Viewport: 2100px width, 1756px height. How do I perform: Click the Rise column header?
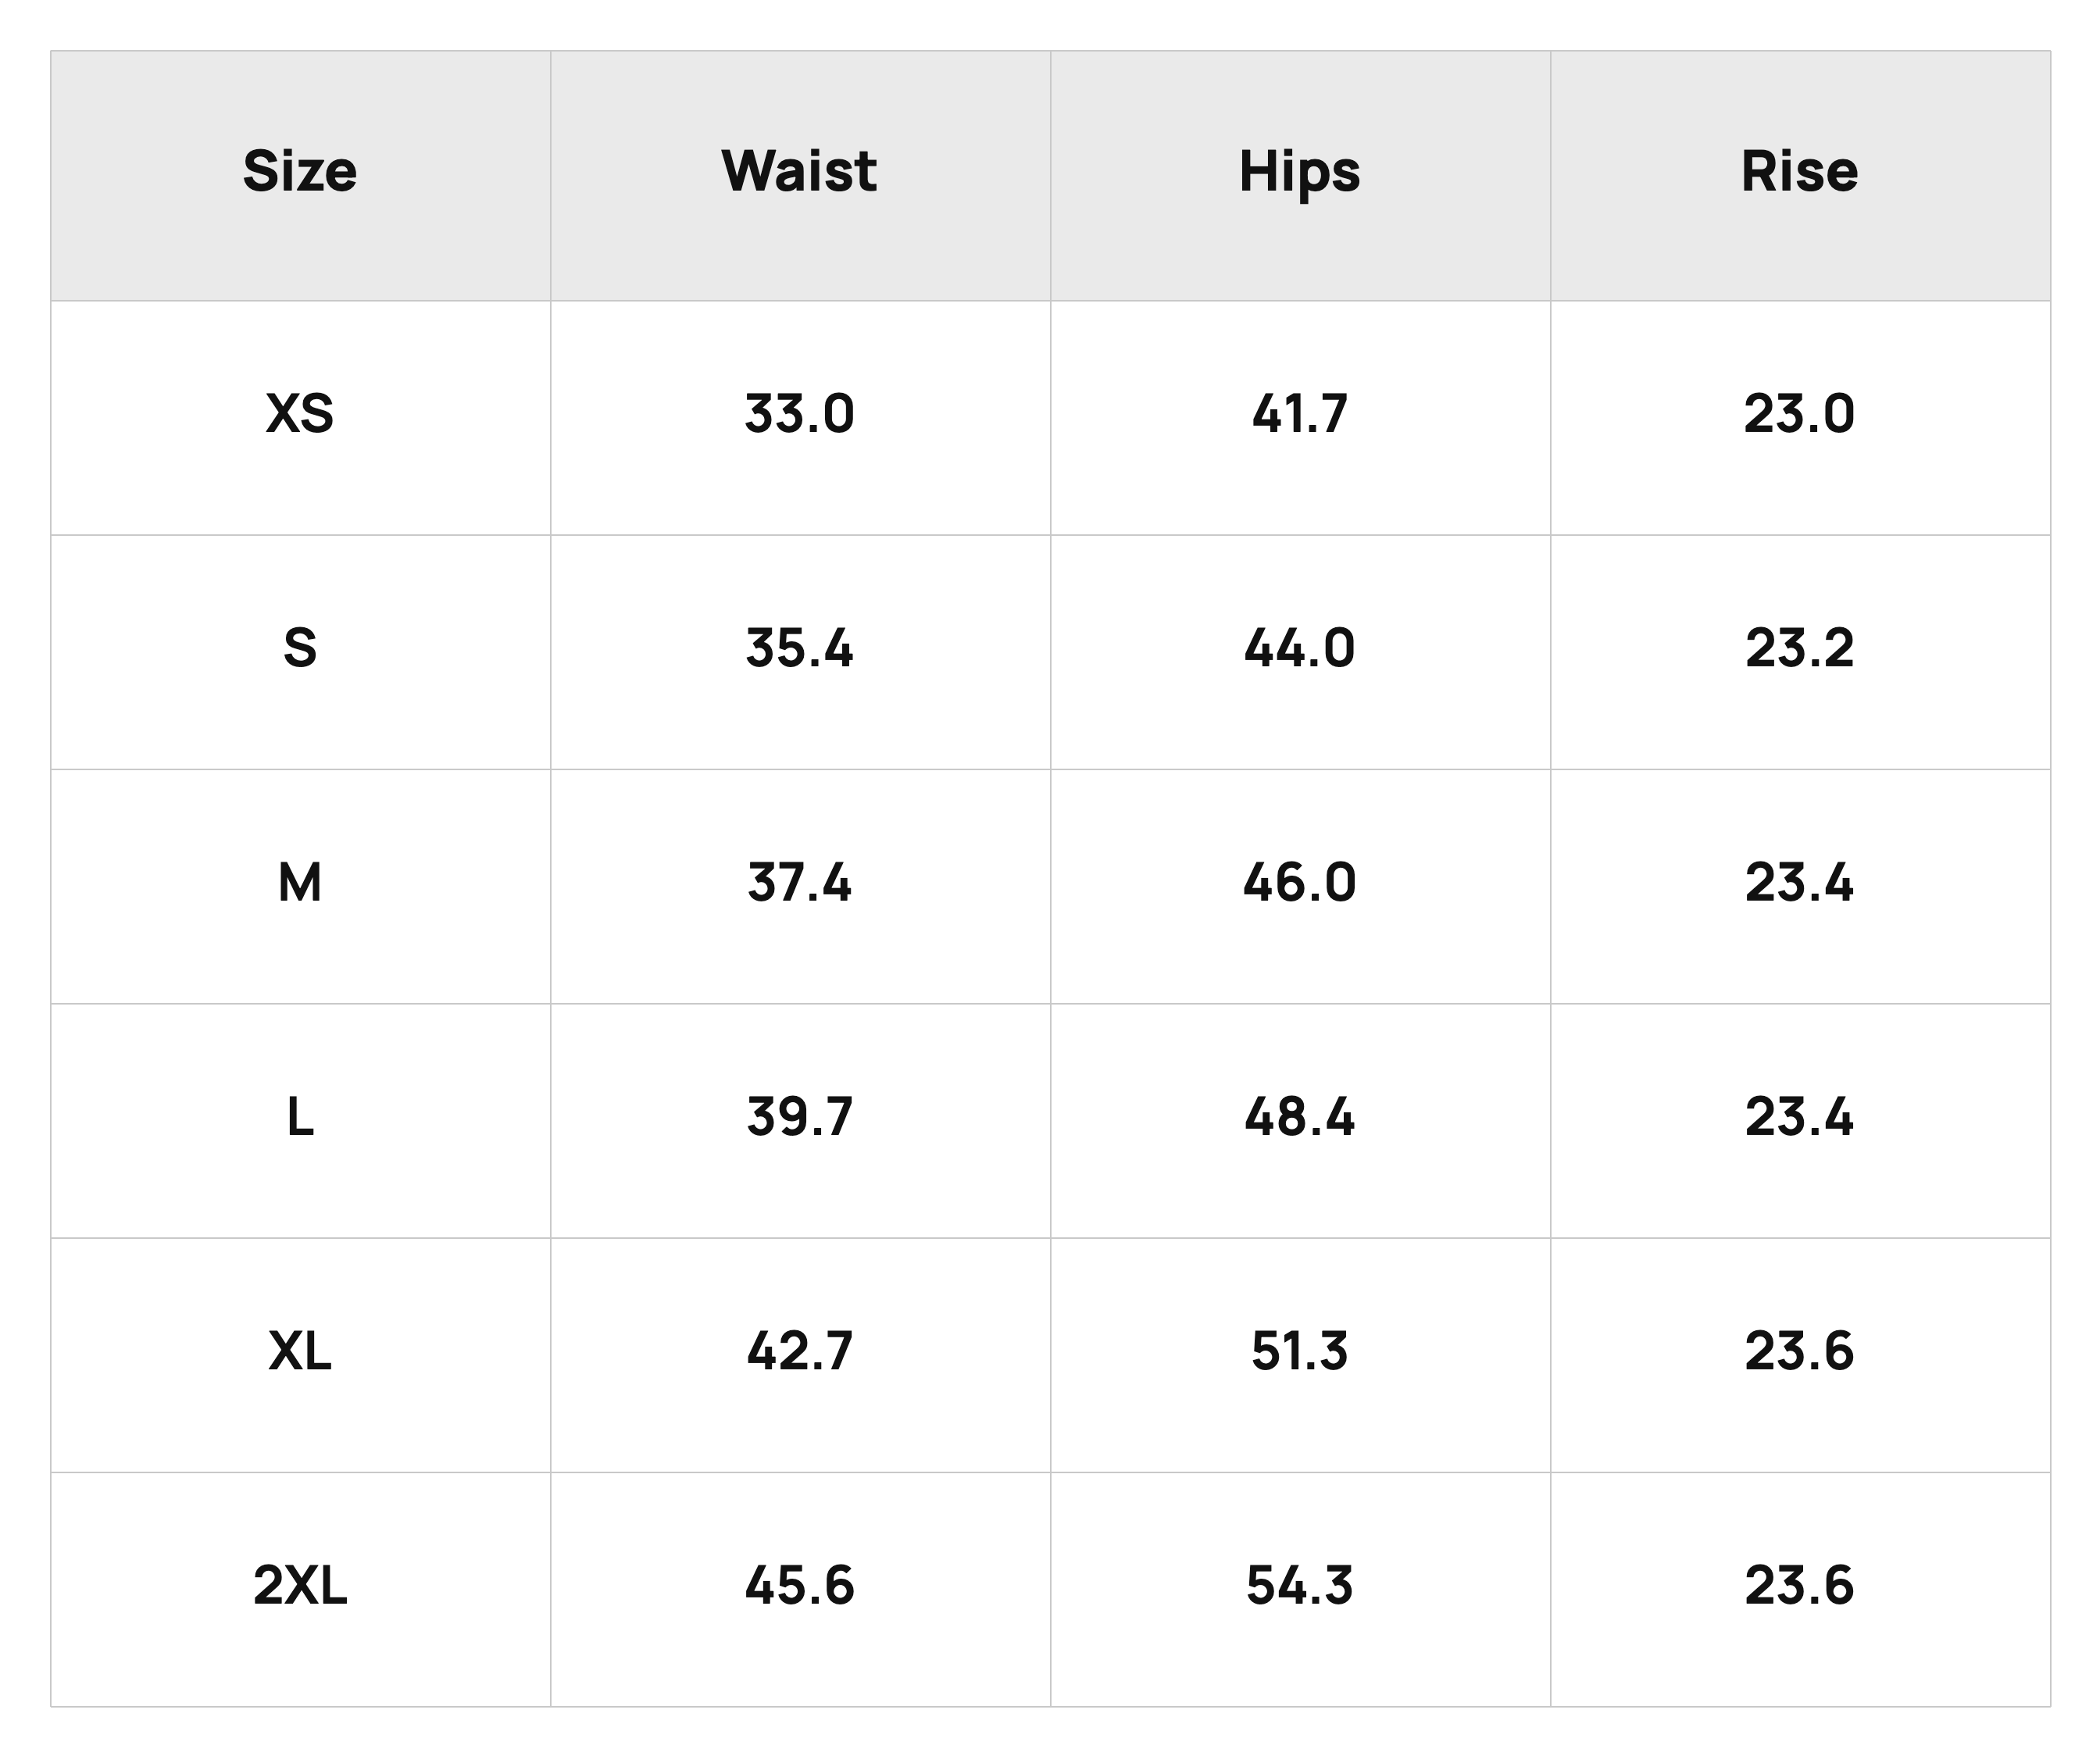(1799, 171)
